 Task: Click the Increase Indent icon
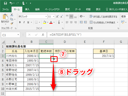(85, 22)
